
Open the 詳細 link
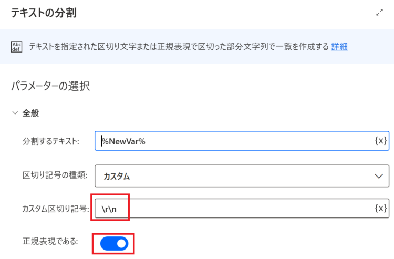tap(339, 47)
